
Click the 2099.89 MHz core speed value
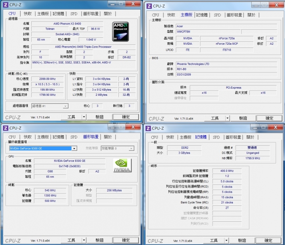[x=47, y=79]
